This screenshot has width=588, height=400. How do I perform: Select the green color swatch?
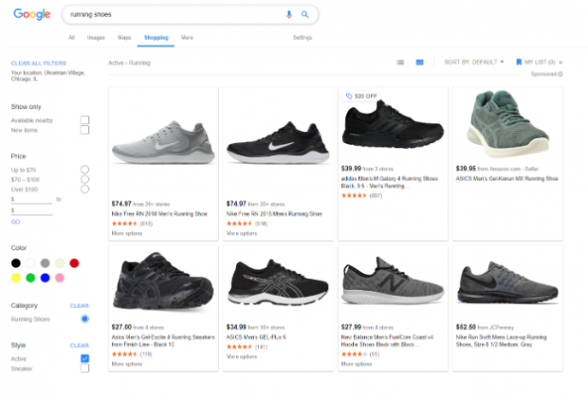[30, 278]
